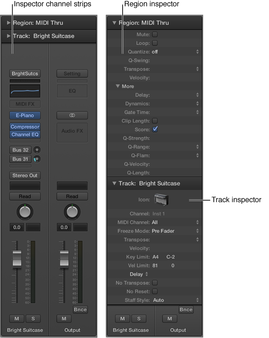269x338 pixels.
Task: Open the Q-Range pop-up menu
Action: (197, 147)
